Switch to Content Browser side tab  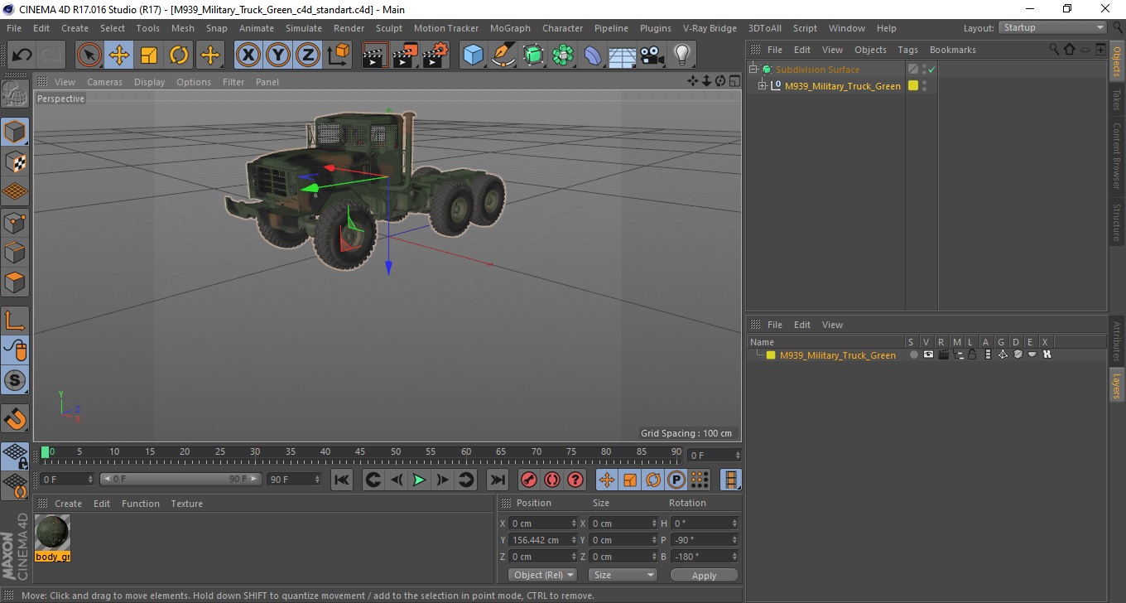[x=1116, y=156]
